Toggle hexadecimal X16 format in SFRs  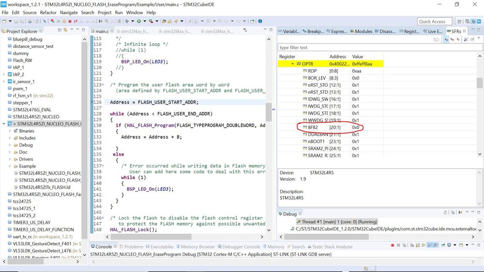tap(446, 40)
